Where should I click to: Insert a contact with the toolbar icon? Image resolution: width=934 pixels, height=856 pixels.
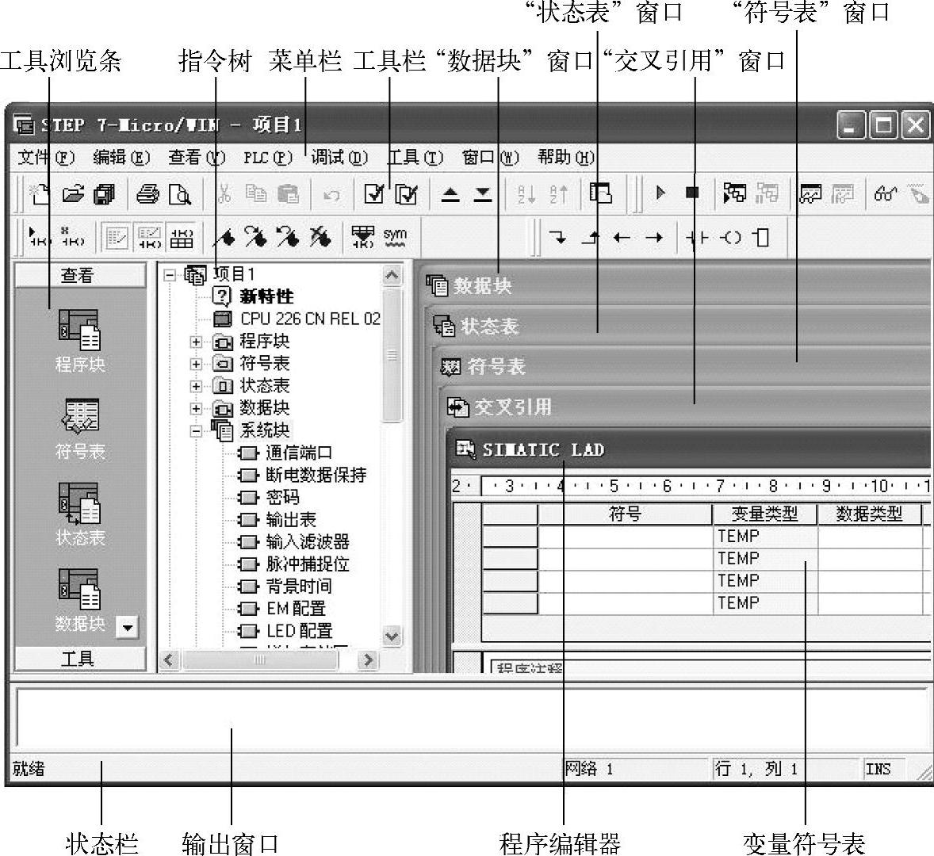[x=697, y=238]
